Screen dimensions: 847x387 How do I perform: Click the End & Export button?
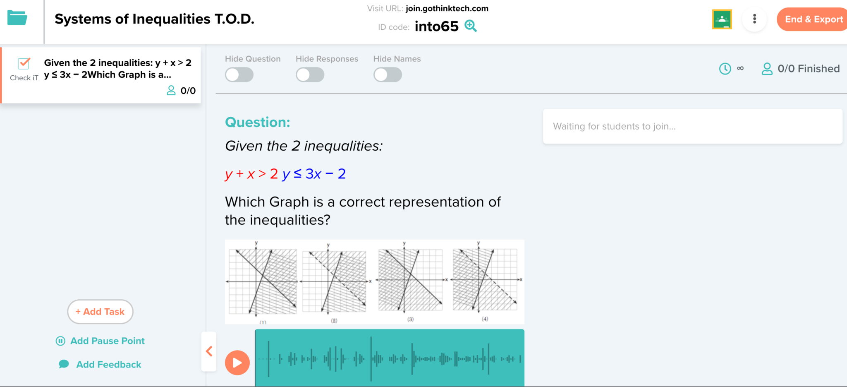pos(813,19)
